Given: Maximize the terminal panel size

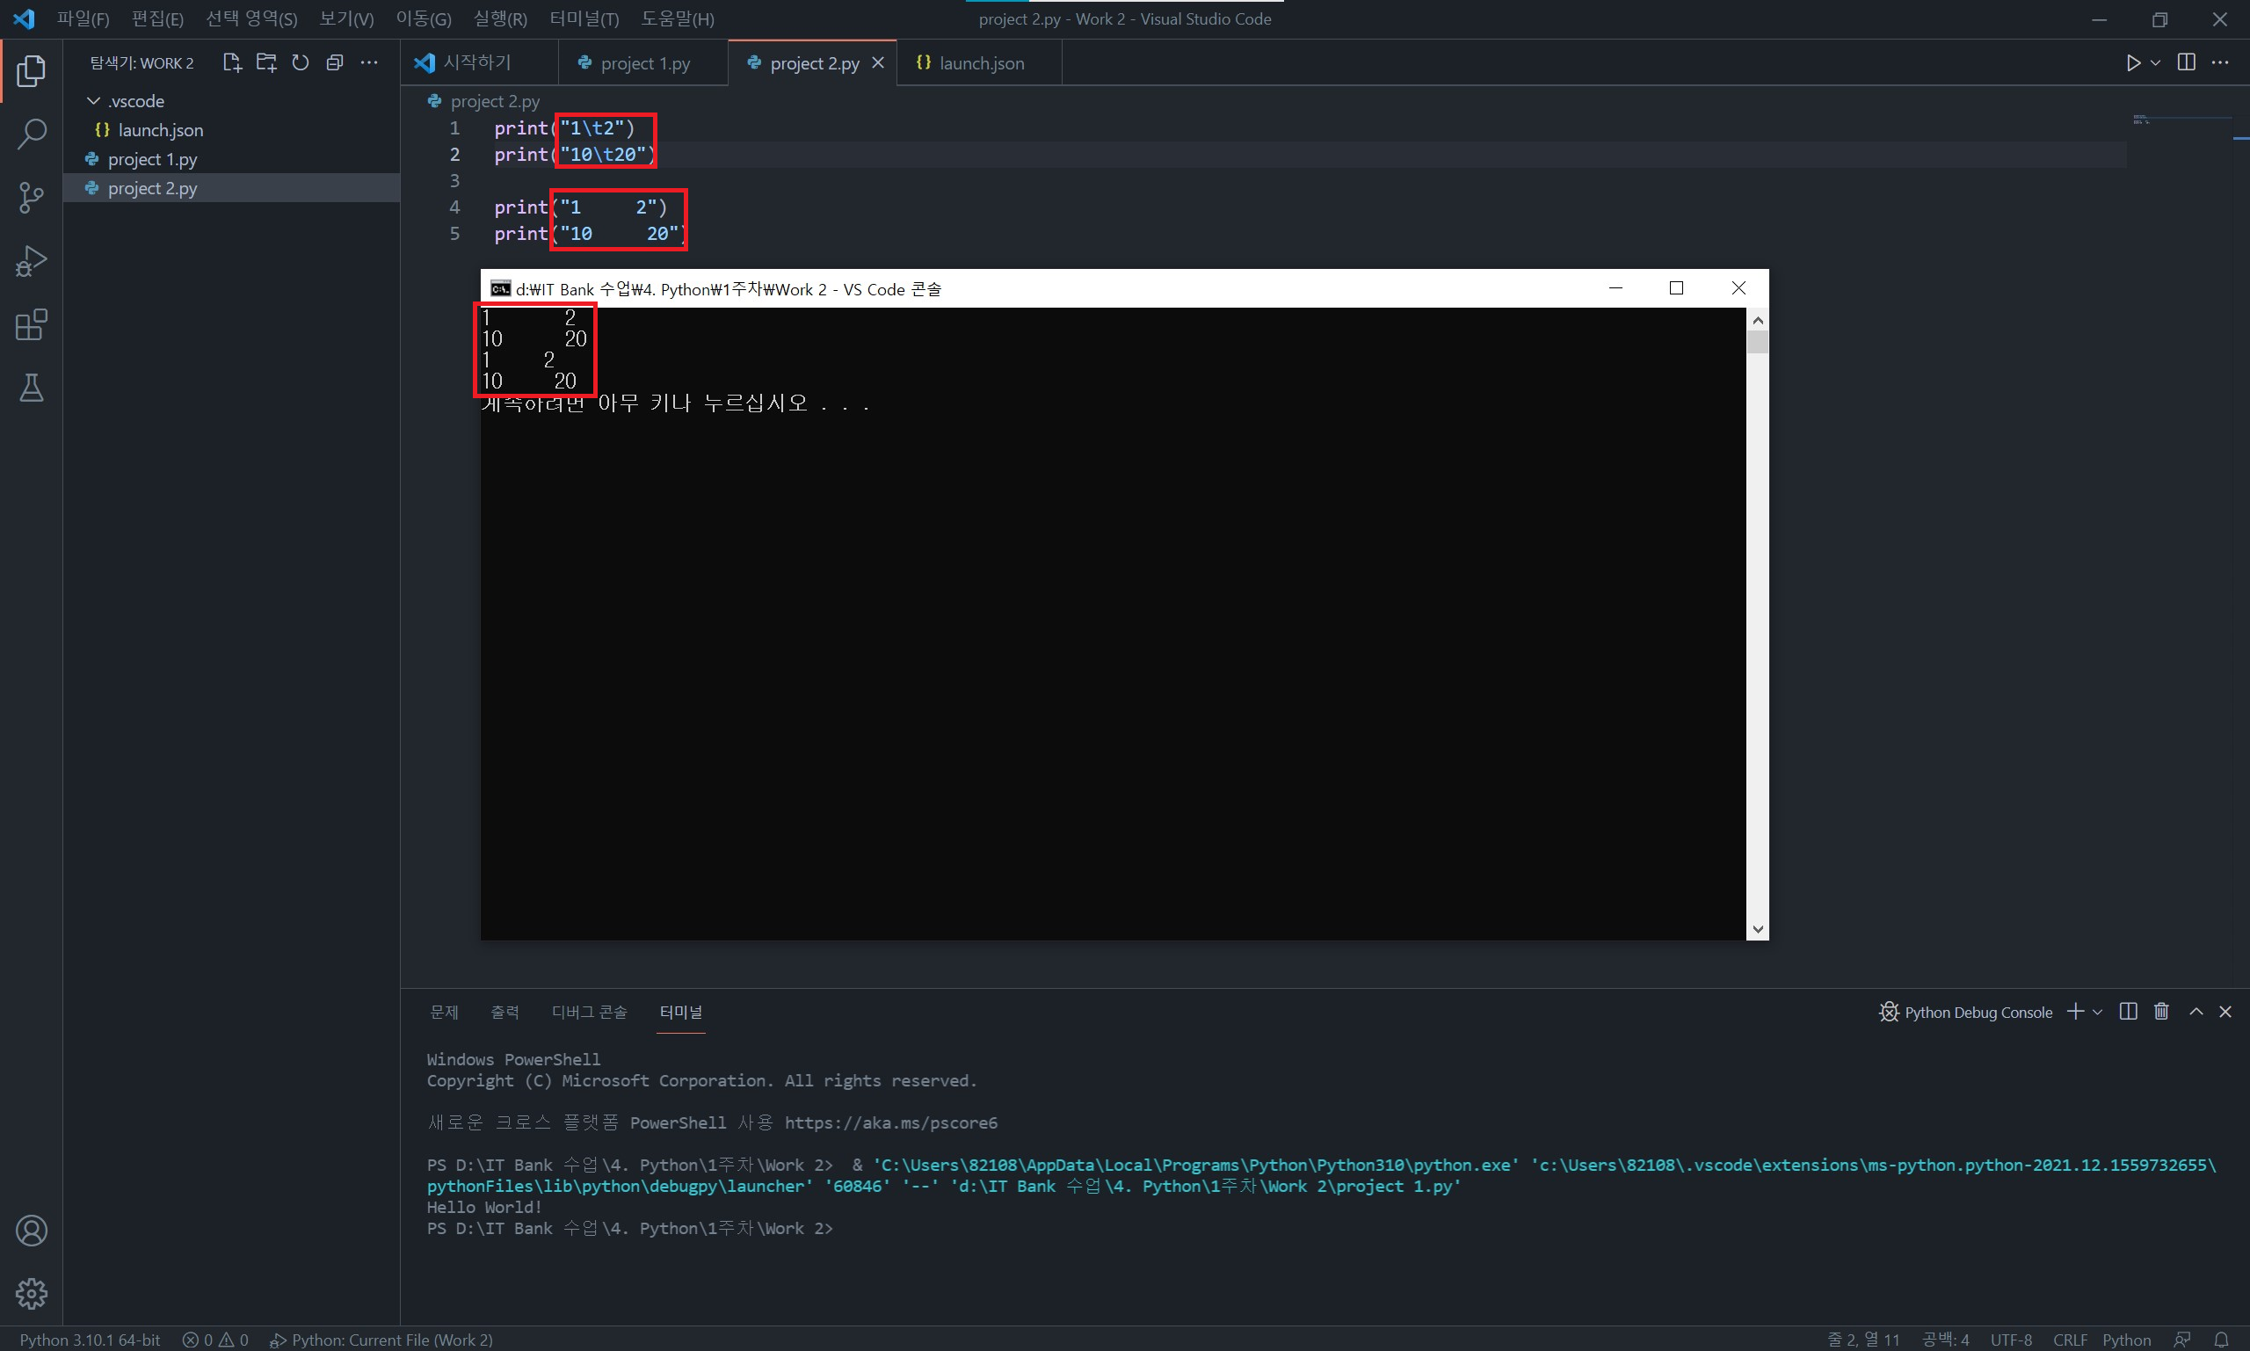Looking at the screenshot, I should [x=2196, y=1012].
